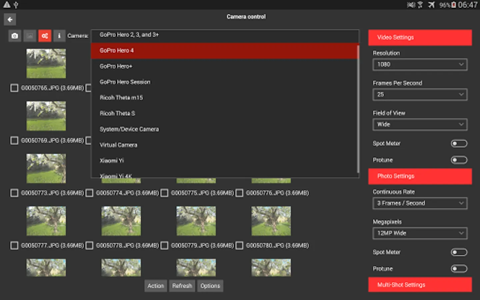Toggle Spot Meter under Photo Settings
The height and width of the screenshot is (300, 480).
click(x=459, y=252)
